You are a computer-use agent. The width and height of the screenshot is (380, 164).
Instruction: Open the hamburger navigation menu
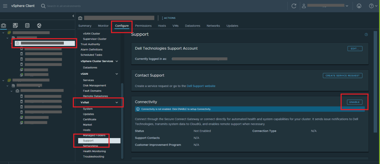pos(5,6)
